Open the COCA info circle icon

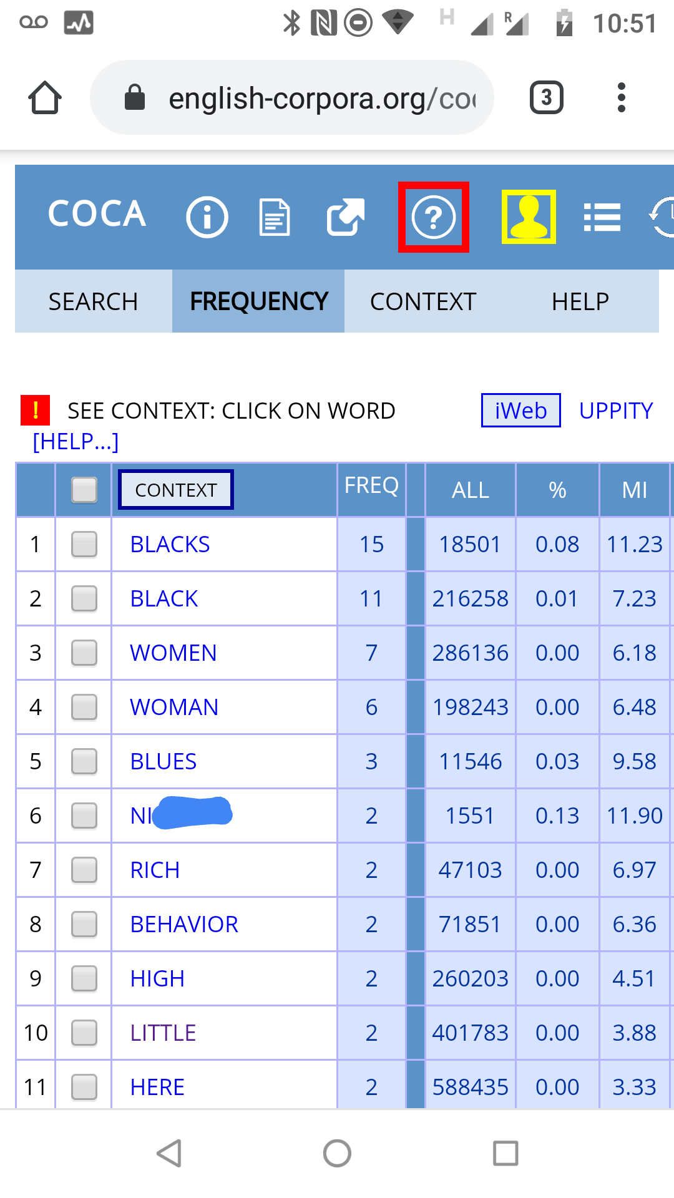pyautogui.click(x=207, y=217)
